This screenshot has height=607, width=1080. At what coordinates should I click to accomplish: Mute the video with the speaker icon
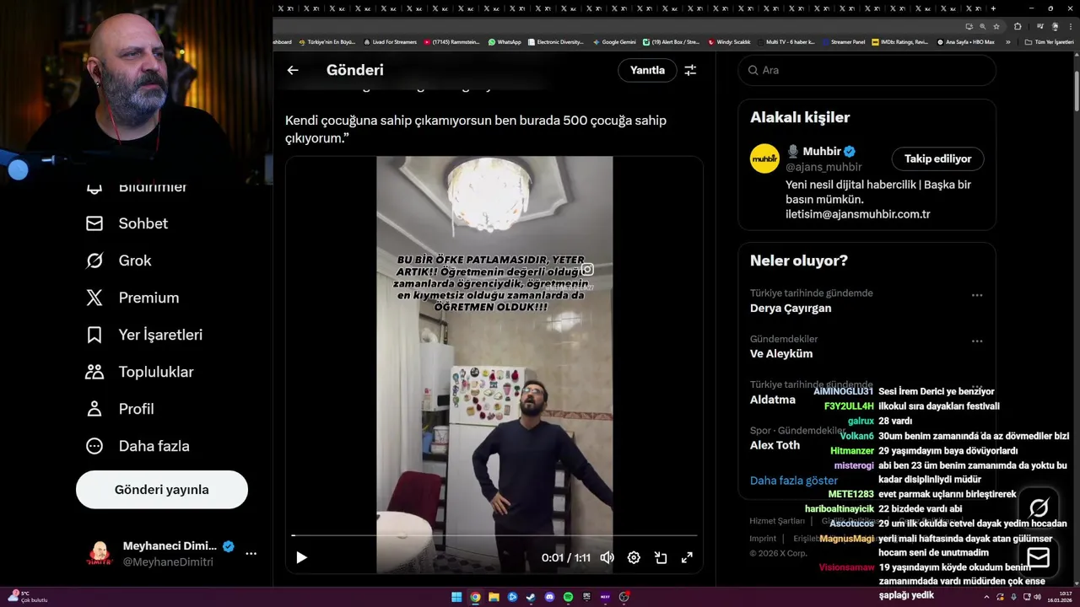[607, 557]
